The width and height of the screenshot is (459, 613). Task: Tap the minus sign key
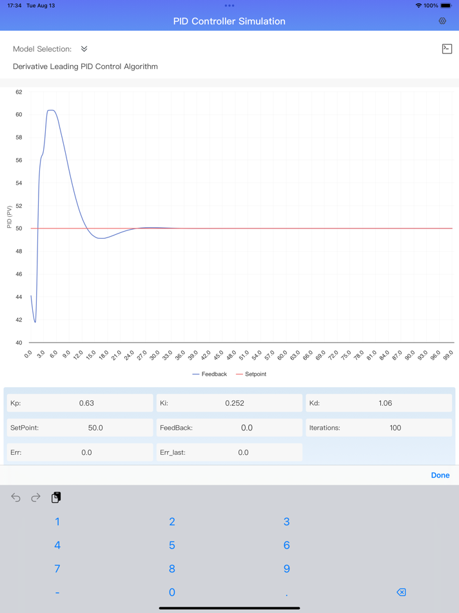[57, 593]
